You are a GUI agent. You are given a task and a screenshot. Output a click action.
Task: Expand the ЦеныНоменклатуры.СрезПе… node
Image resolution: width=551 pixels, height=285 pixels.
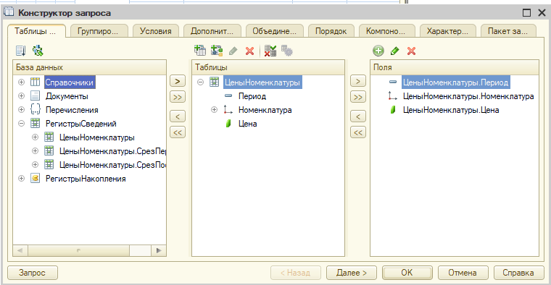pos(35,150)
